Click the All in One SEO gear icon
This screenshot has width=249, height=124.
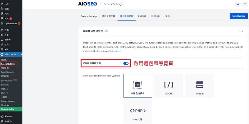[2, 54]
